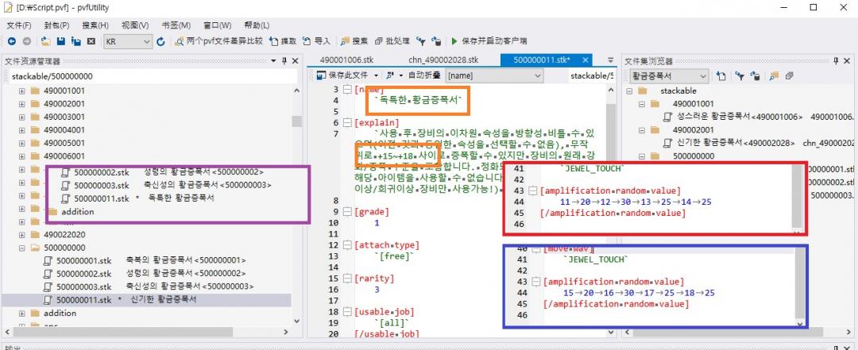Expand the 490001001 folder node
Screen dimensions: 858x350
coord(22,90)
